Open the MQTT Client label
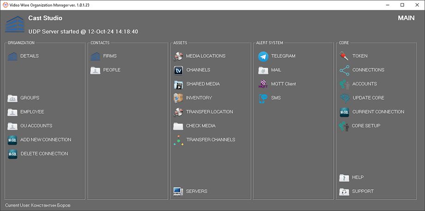 coord(284,84)
